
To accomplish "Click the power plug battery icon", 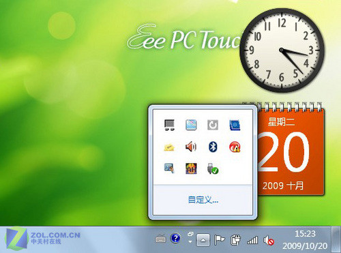I will 236,240.
